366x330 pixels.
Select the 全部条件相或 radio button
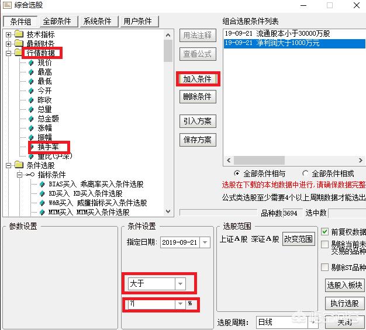click(x=305, y=173)
